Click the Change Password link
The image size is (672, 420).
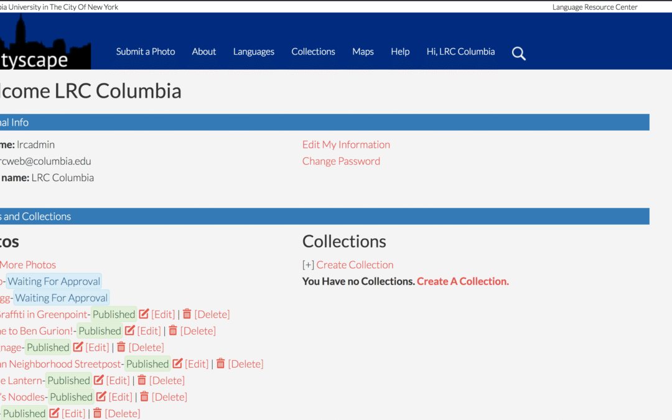(341, 161)
